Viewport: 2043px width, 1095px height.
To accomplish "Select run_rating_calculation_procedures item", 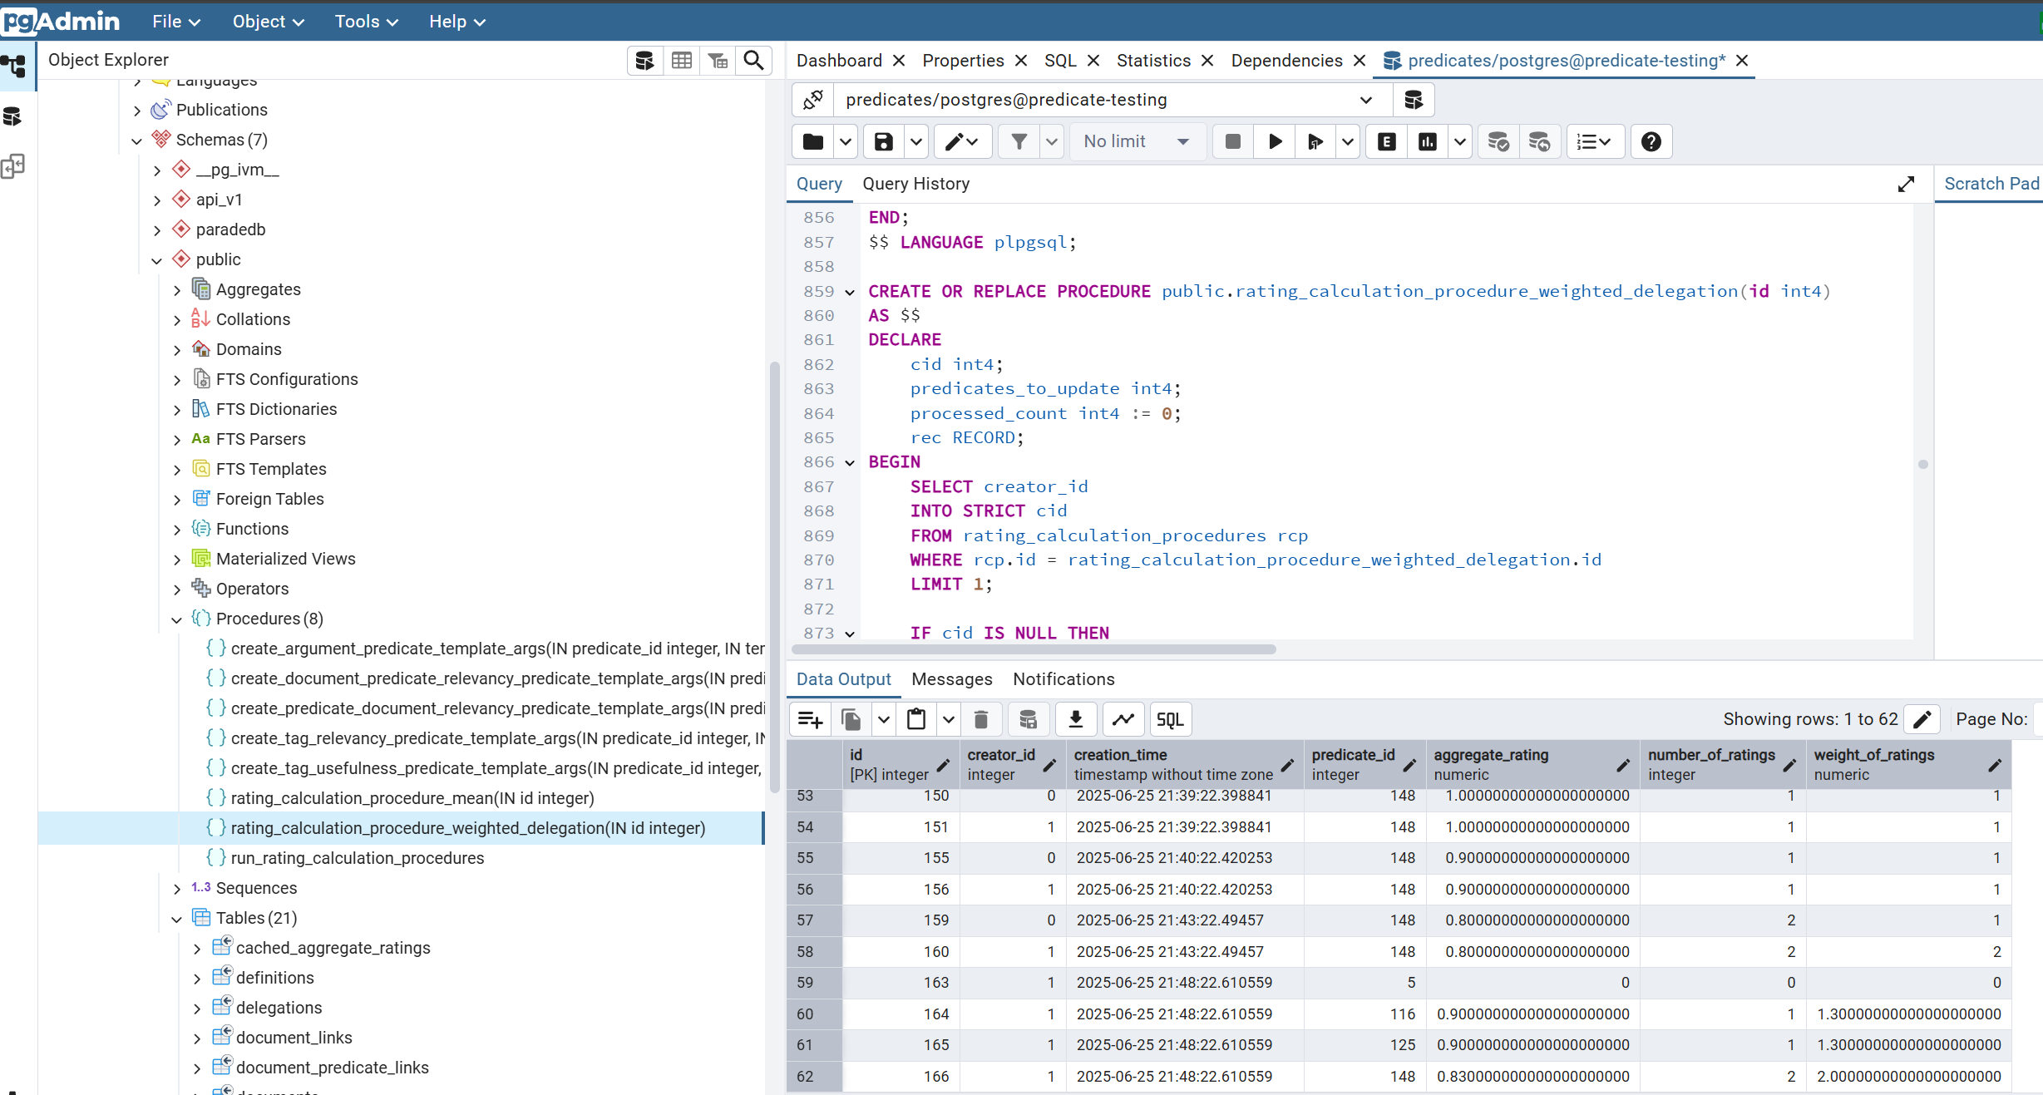I will pos(358,858).
